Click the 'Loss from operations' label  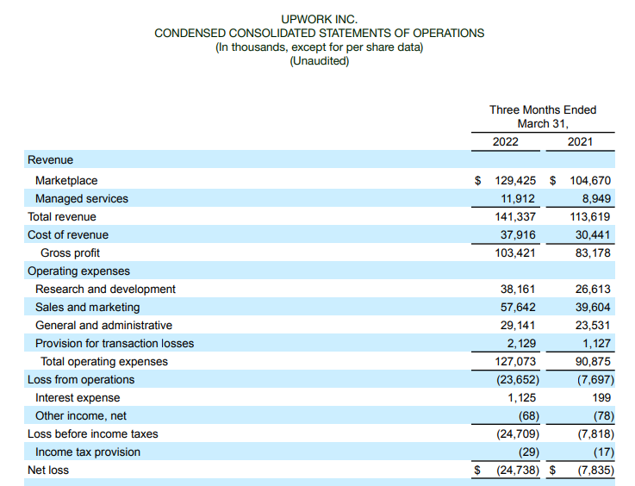click(81, 379)
